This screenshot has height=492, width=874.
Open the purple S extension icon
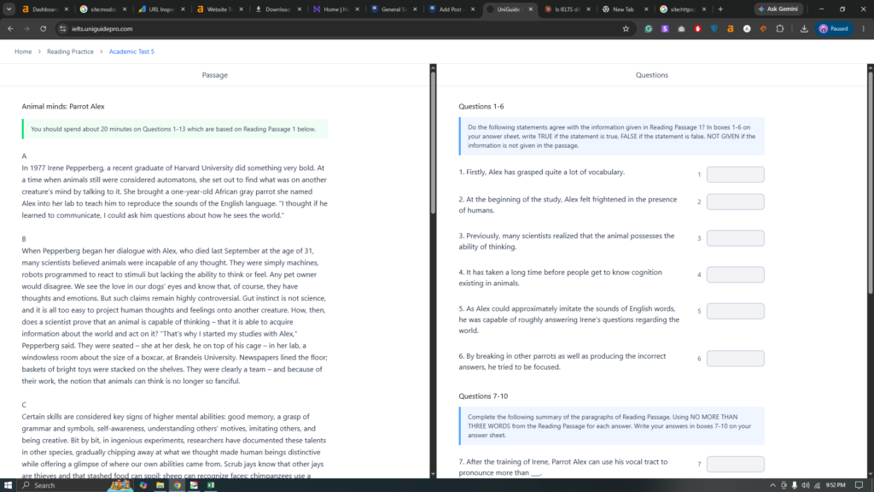[665, 28]
